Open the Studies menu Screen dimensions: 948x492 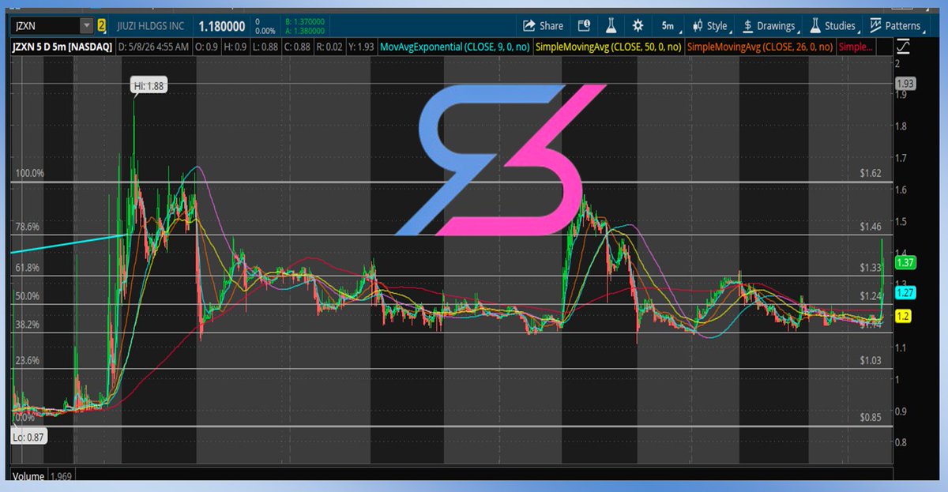pos(833,26)
